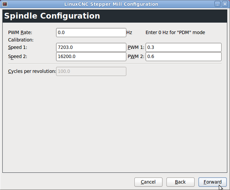Screen dimensions: 230x190
Task: Select the Speed 2 input box
Action: pyautogui.click(x=91, y=56)
